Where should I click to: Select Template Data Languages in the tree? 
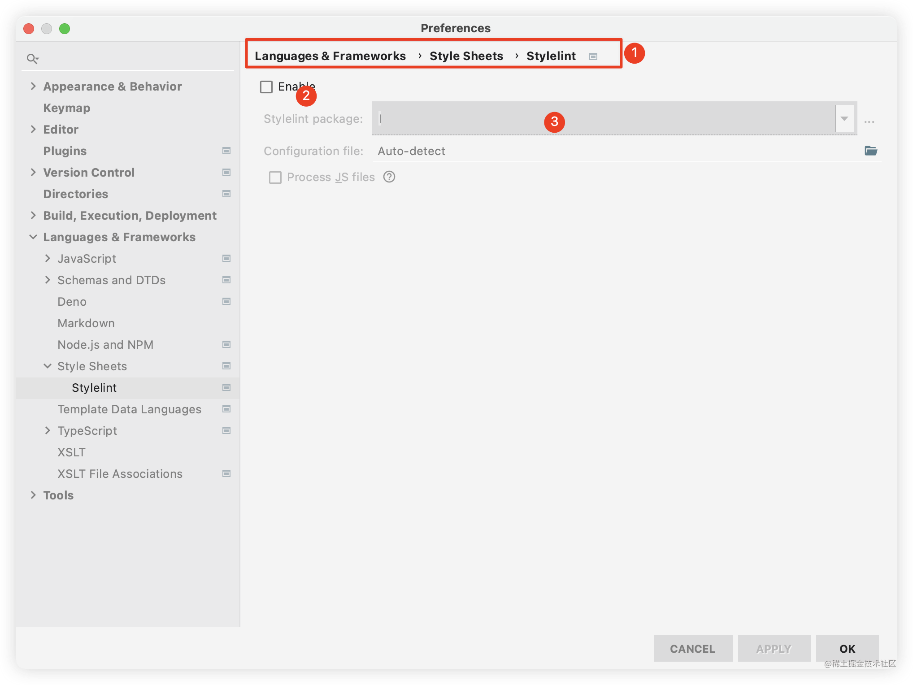click(129, 409)
